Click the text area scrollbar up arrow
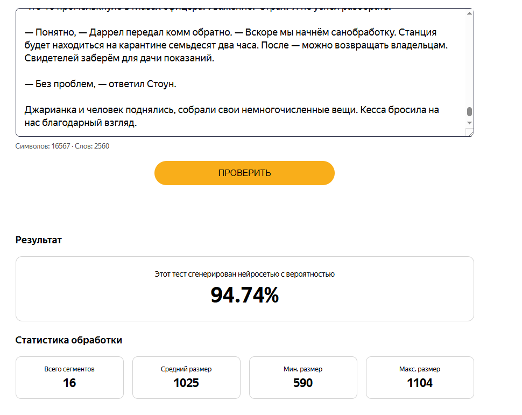This screenshot has height=415, width=522. tap(469, 13)
